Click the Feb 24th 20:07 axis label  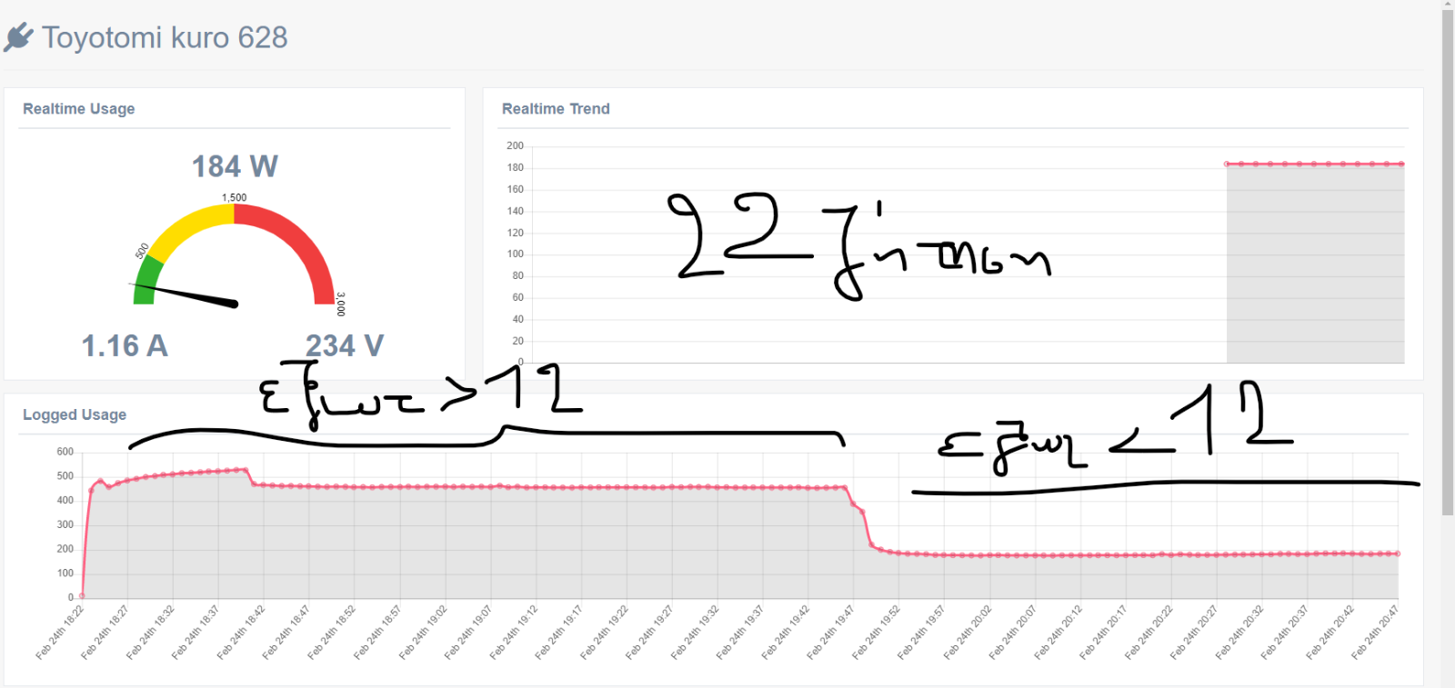pos(1012,633)
